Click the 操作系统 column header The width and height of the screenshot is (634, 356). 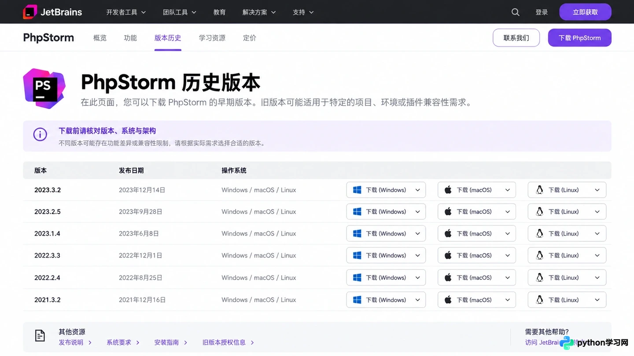click(234, 171)
